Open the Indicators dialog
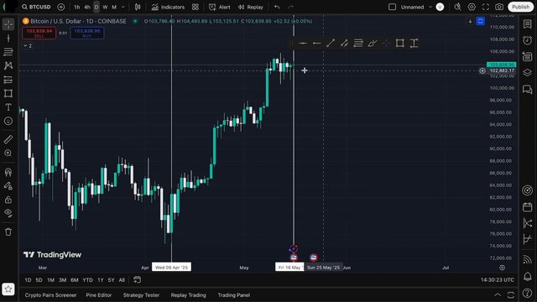 click(x=168, y=7)
